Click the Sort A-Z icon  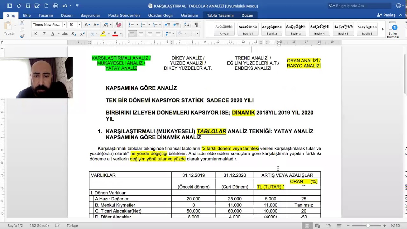[187, 25]
